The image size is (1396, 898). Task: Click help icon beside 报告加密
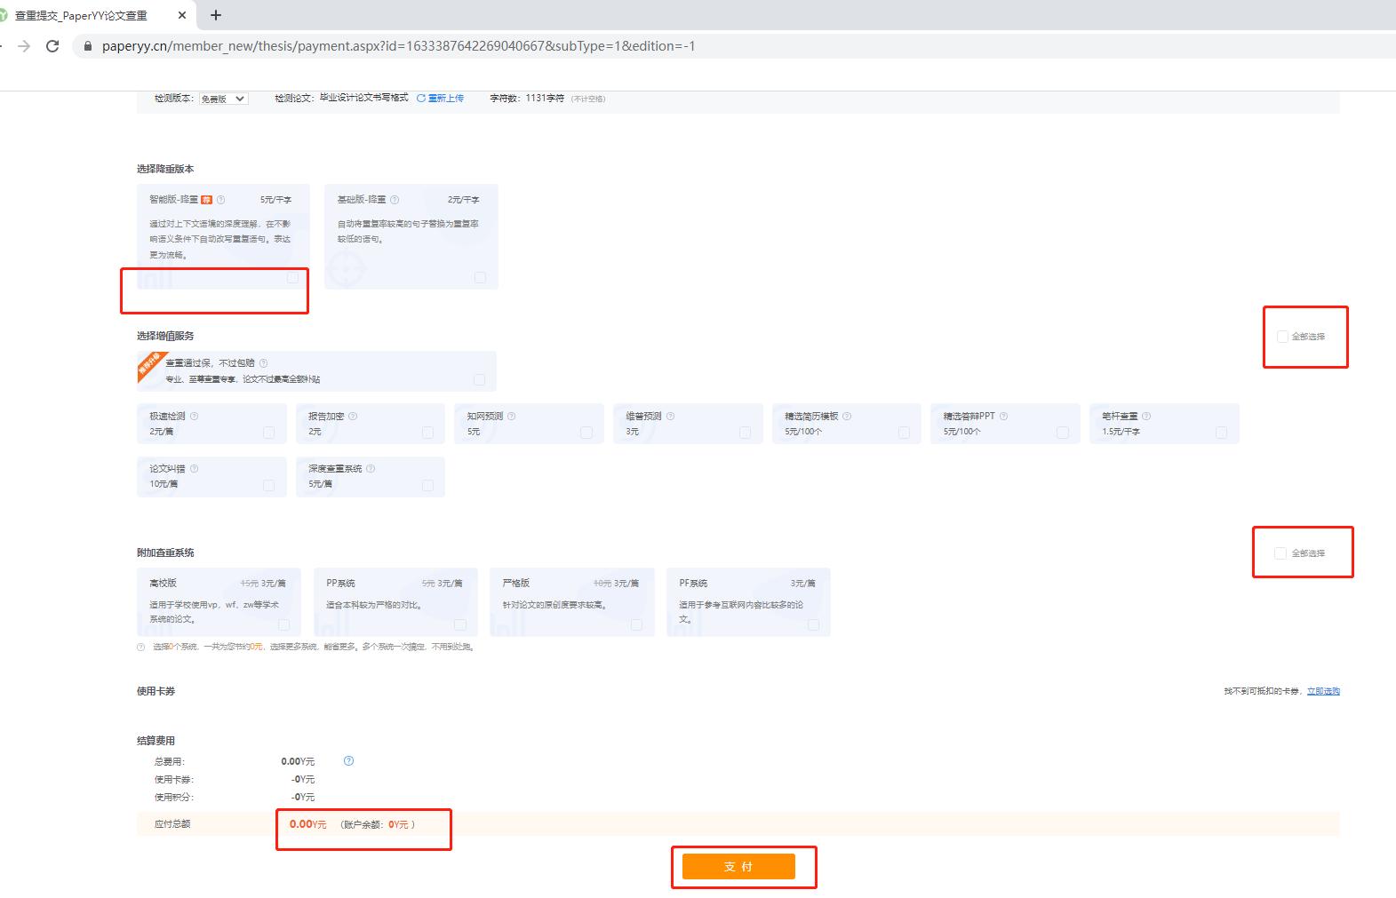[x=353, y=416]
